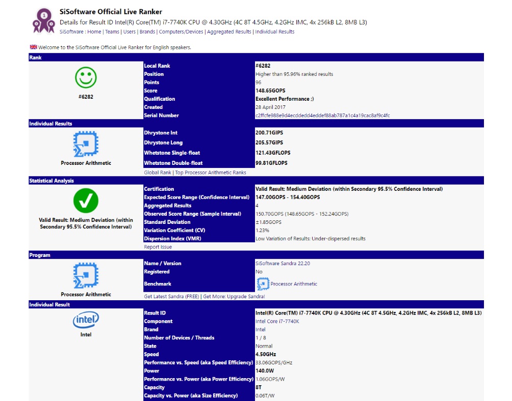Viewport: 512px width, 401px height.
Task: Click the 121.43GFLOPS Whetstone single value
Action: (x=273, y=153)
